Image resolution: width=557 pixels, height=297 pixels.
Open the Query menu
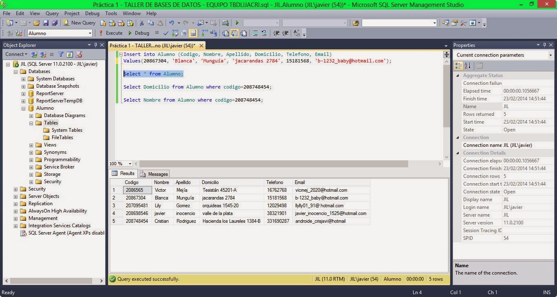click(52, 13)
